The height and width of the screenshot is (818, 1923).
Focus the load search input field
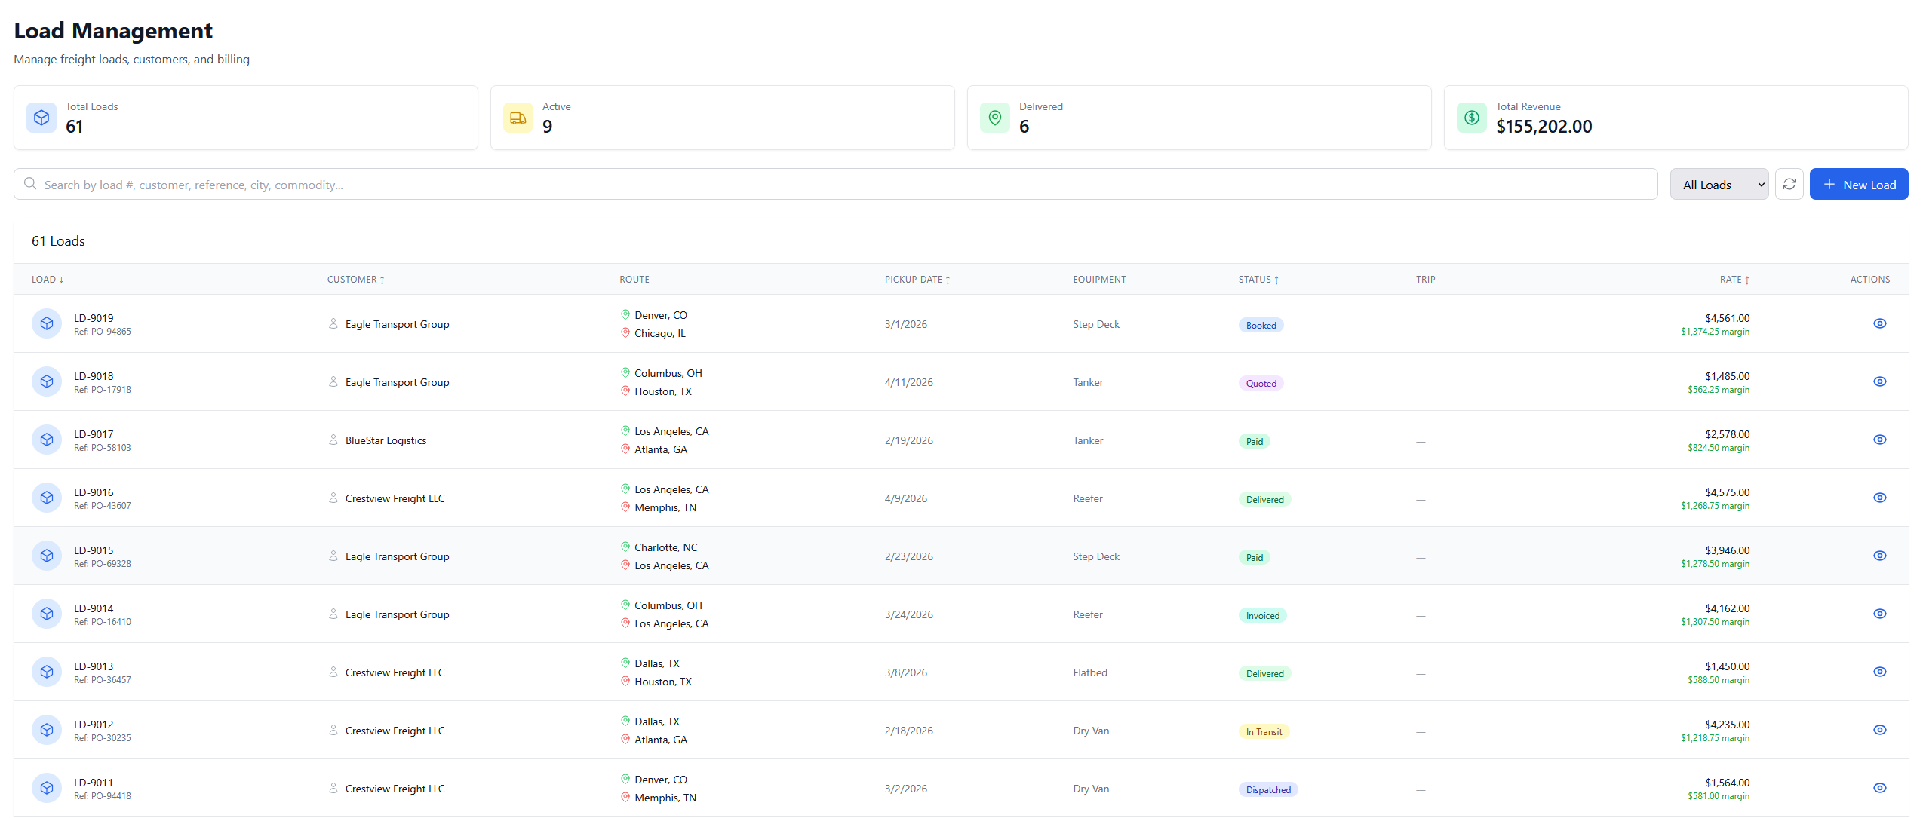point(835,185)
